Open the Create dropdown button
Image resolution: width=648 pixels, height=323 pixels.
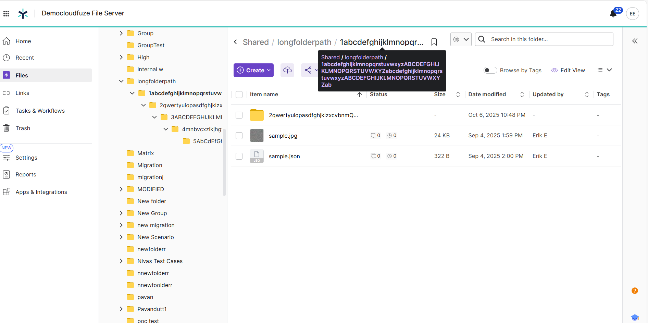click(253, 70)
